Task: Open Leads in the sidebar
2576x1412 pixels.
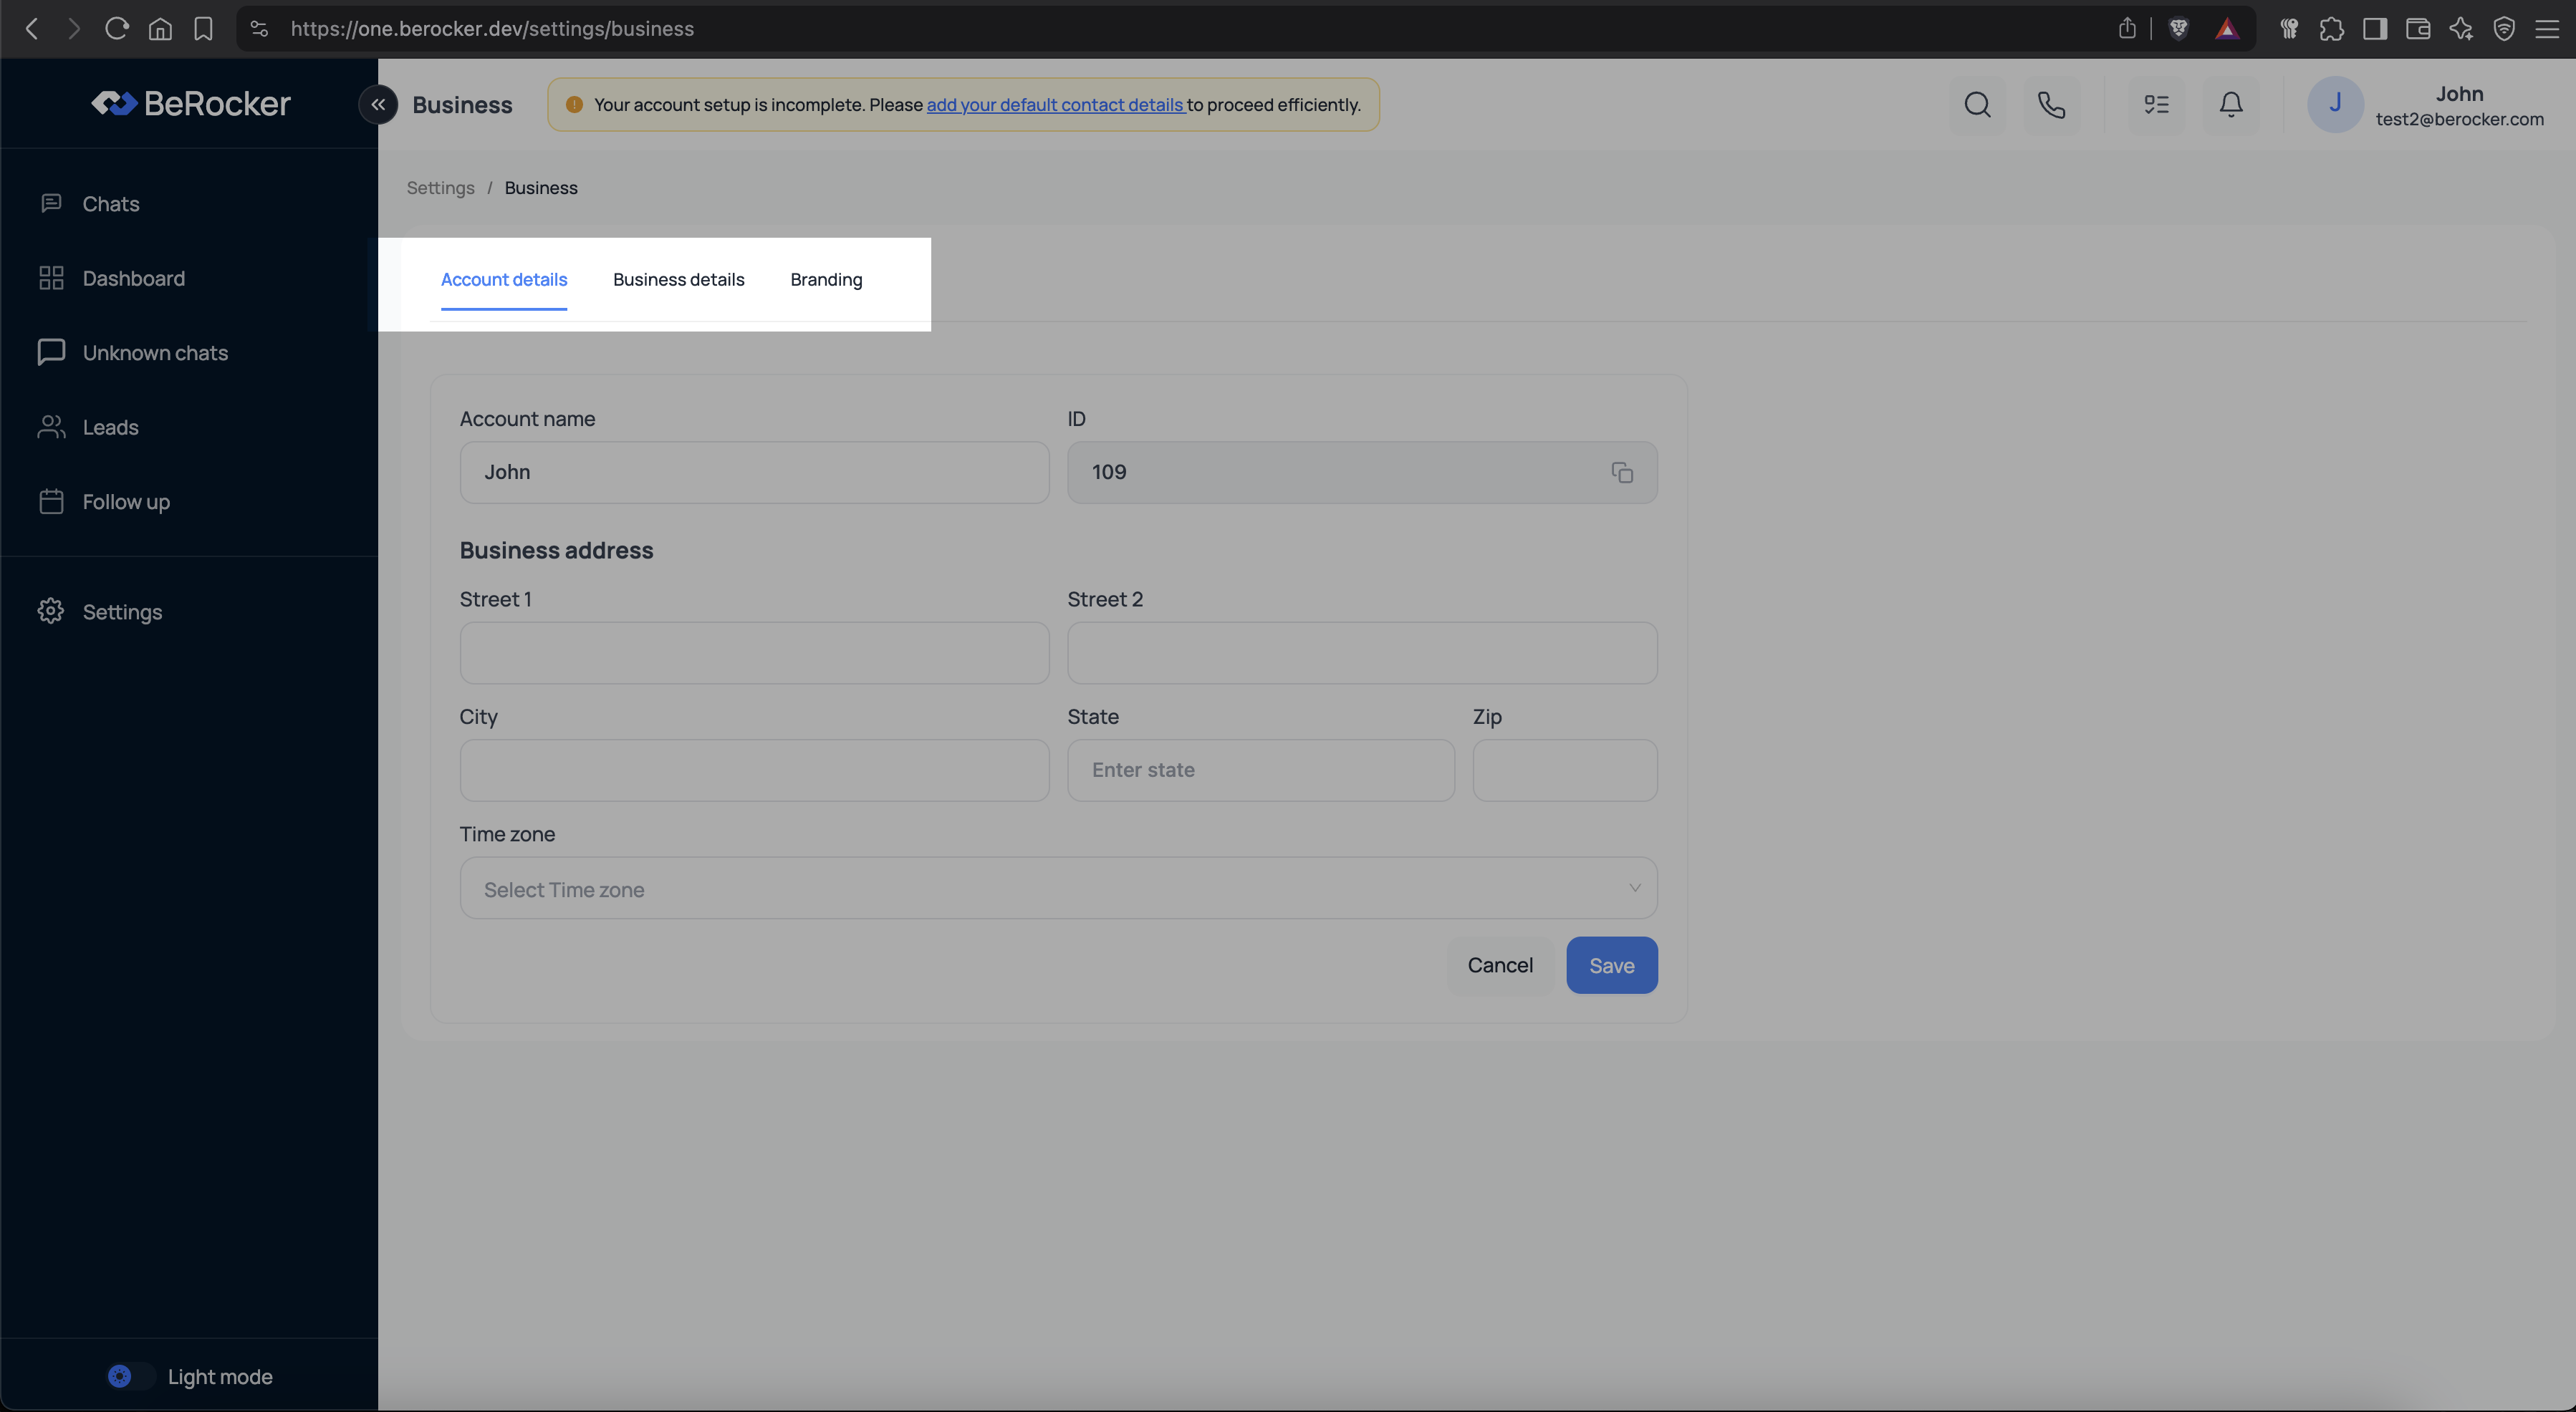Action: point(110,427)
